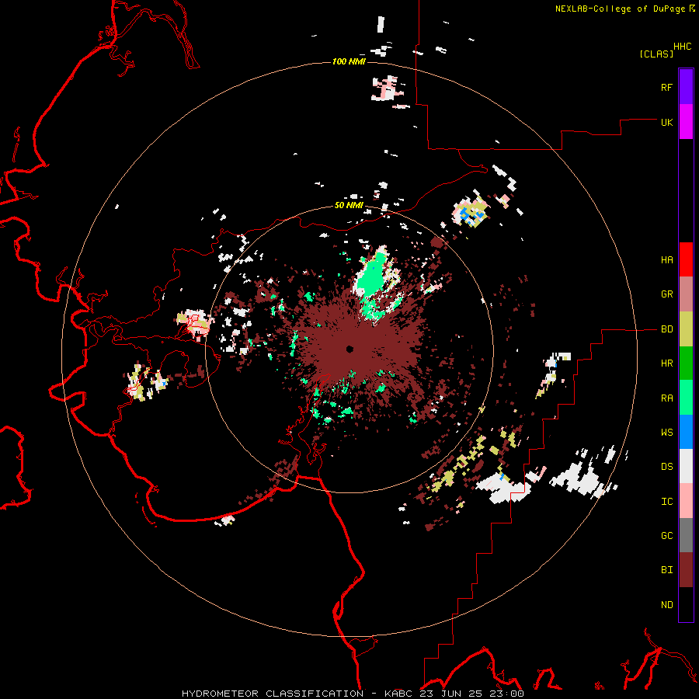Click the IC light-pink legend swatch

tap(686, 501)
